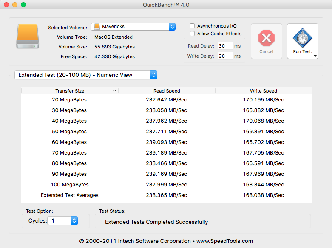
Task: Sort by Write Speed column header
Action: 264,91
